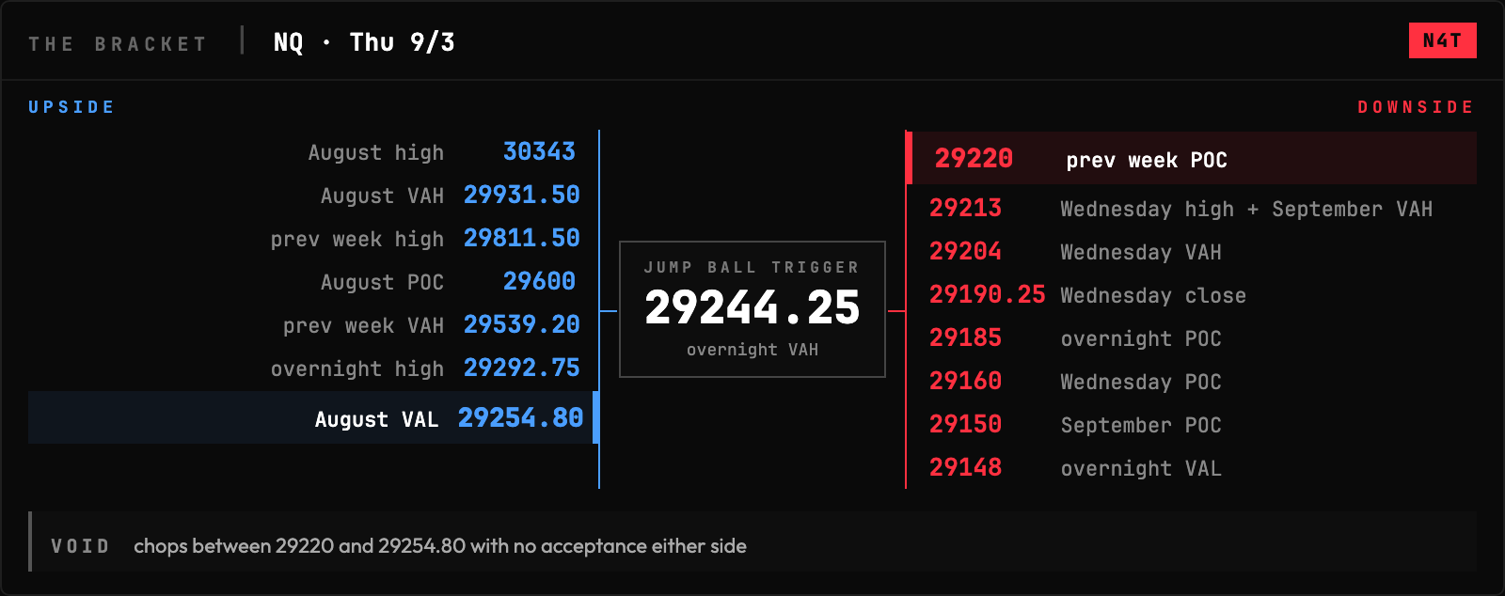Click the UPSIDE section header

71,107
